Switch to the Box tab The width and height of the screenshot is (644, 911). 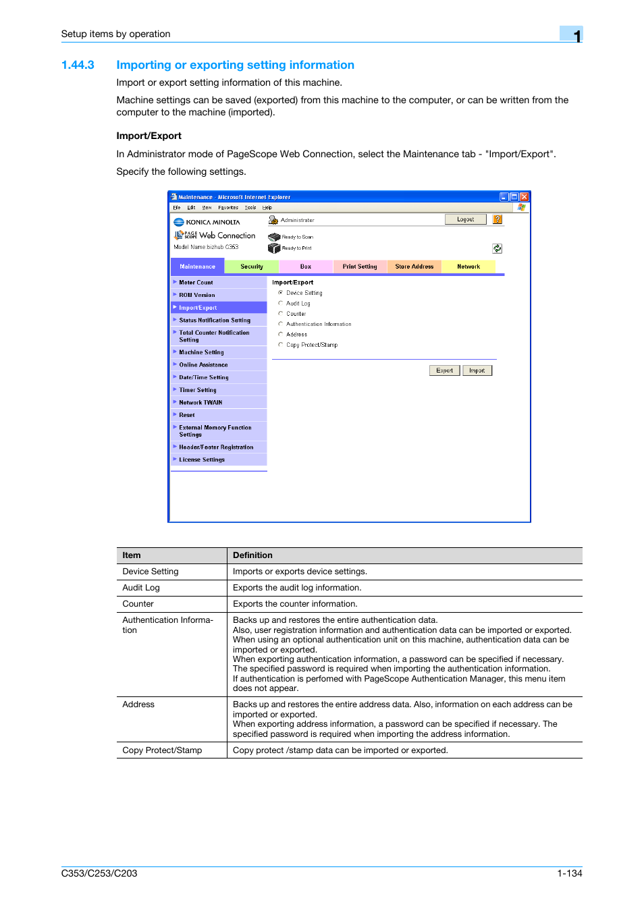point(306,267)
